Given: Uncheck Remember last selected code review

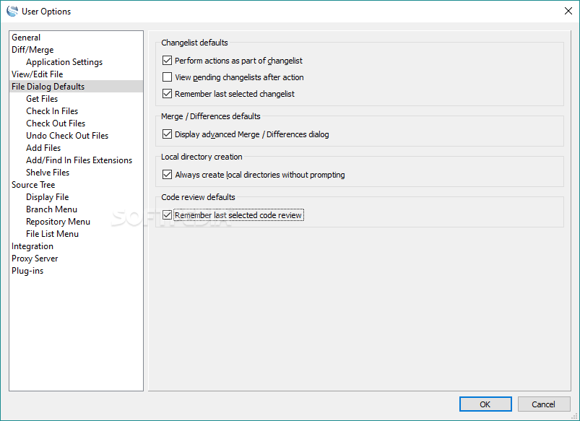Looking at the screenshot, I should [x=168, y=215].
